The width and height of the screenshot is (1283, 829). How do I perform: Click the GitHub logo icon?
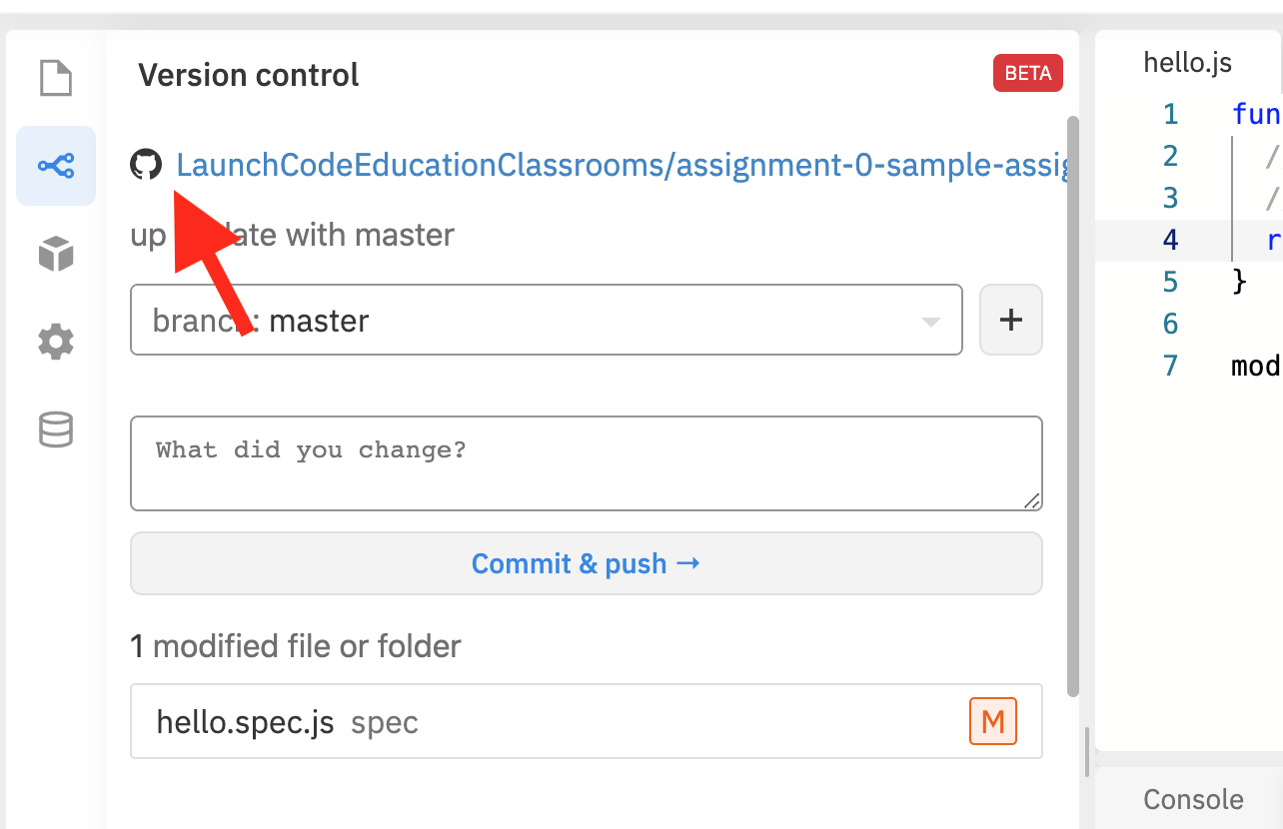click(x=147, y=165)
